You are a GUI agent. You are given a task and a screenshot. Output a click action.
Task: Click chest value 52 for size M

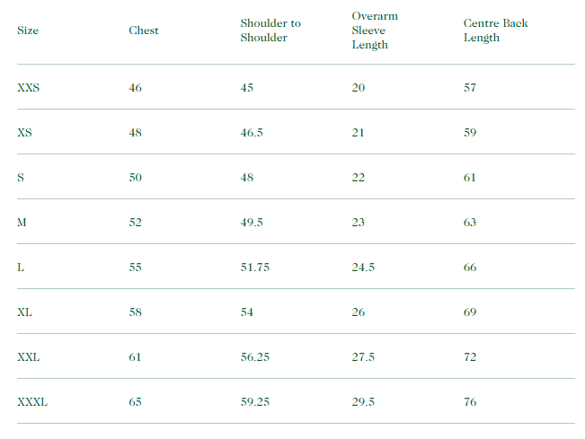[x=136, y=223]
